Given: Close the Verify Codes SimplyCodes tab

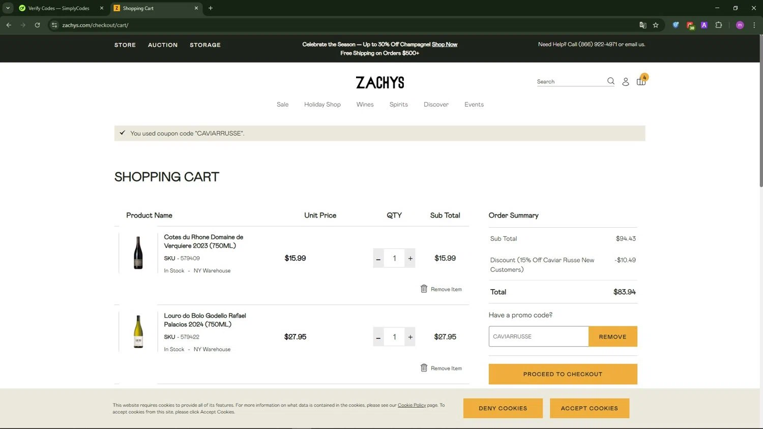Looking at the screenshot, I should [102, 8].
